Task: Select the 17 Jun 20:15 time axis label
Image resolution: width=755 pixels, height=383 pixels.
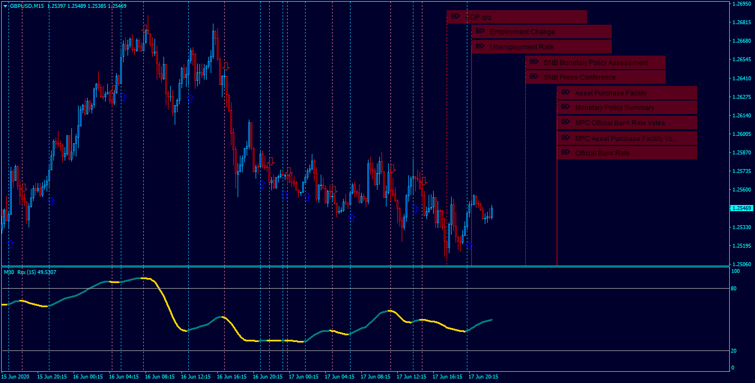Action: tap(484, 377)
